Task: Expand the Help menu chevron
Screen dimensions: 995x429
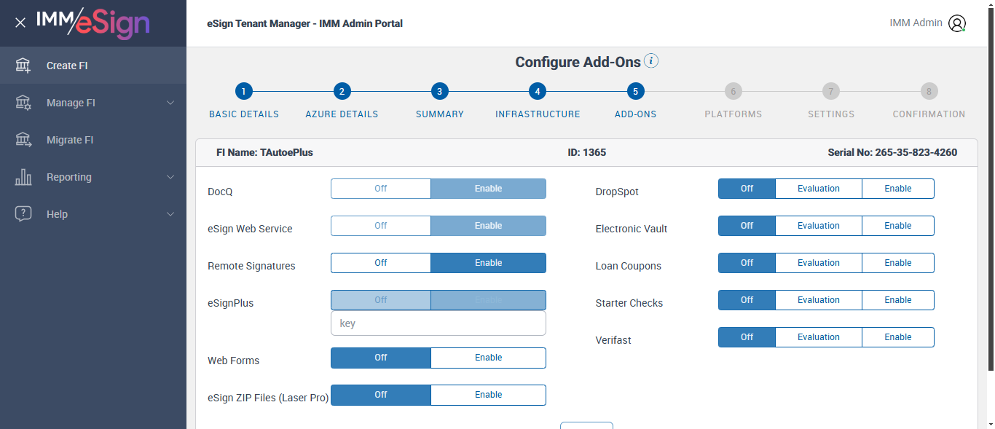Action: [x=170, y=214]
